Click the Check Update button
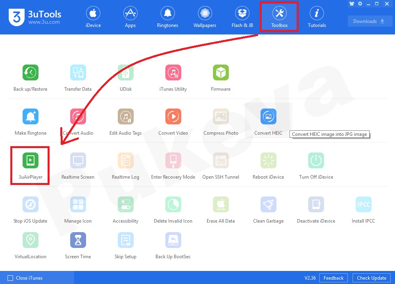395x284 pixels. tap(372, 278)
